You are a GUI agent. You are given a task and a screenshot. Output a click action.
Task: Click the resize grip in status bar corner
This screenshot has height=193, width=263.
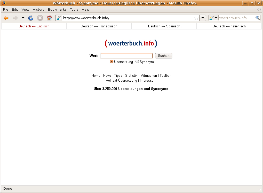[260, 190]
